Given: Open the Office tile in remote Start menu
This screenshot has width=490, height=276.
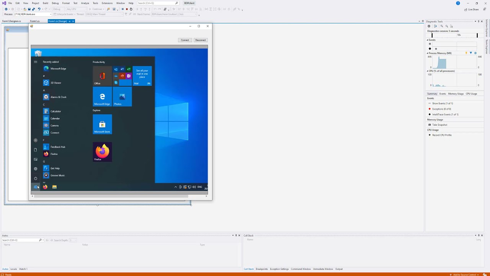Looking at the screenshot, I should 102,76.
